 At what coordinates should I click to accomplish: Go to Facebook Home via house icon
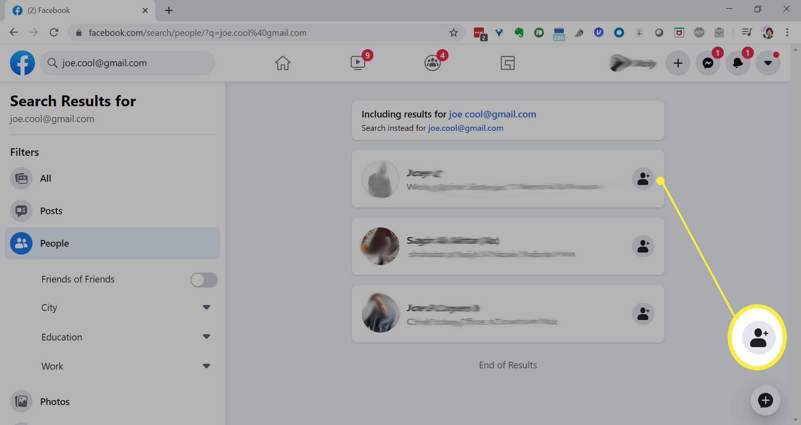click(282, 63)
